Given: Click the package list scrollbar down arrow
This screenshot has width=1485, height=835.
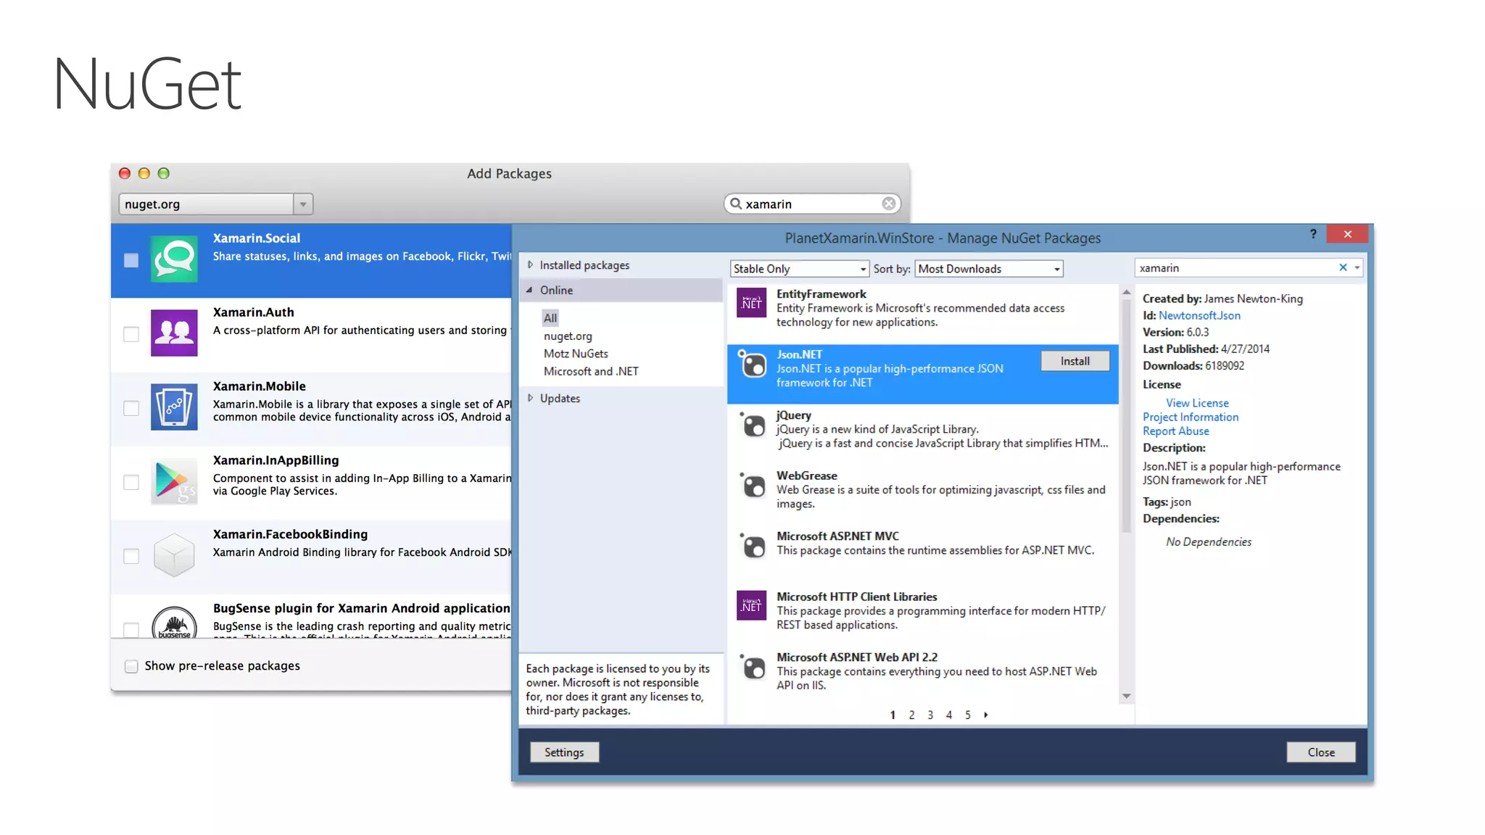Looking at the screenshot, I should click(1126, 697).
